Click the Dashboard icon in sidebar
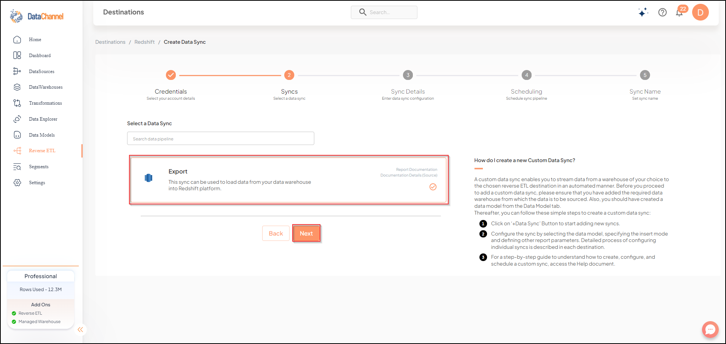The height and width of the screenshot is (344, 726). pyautogui.click(x=17, y=56)
